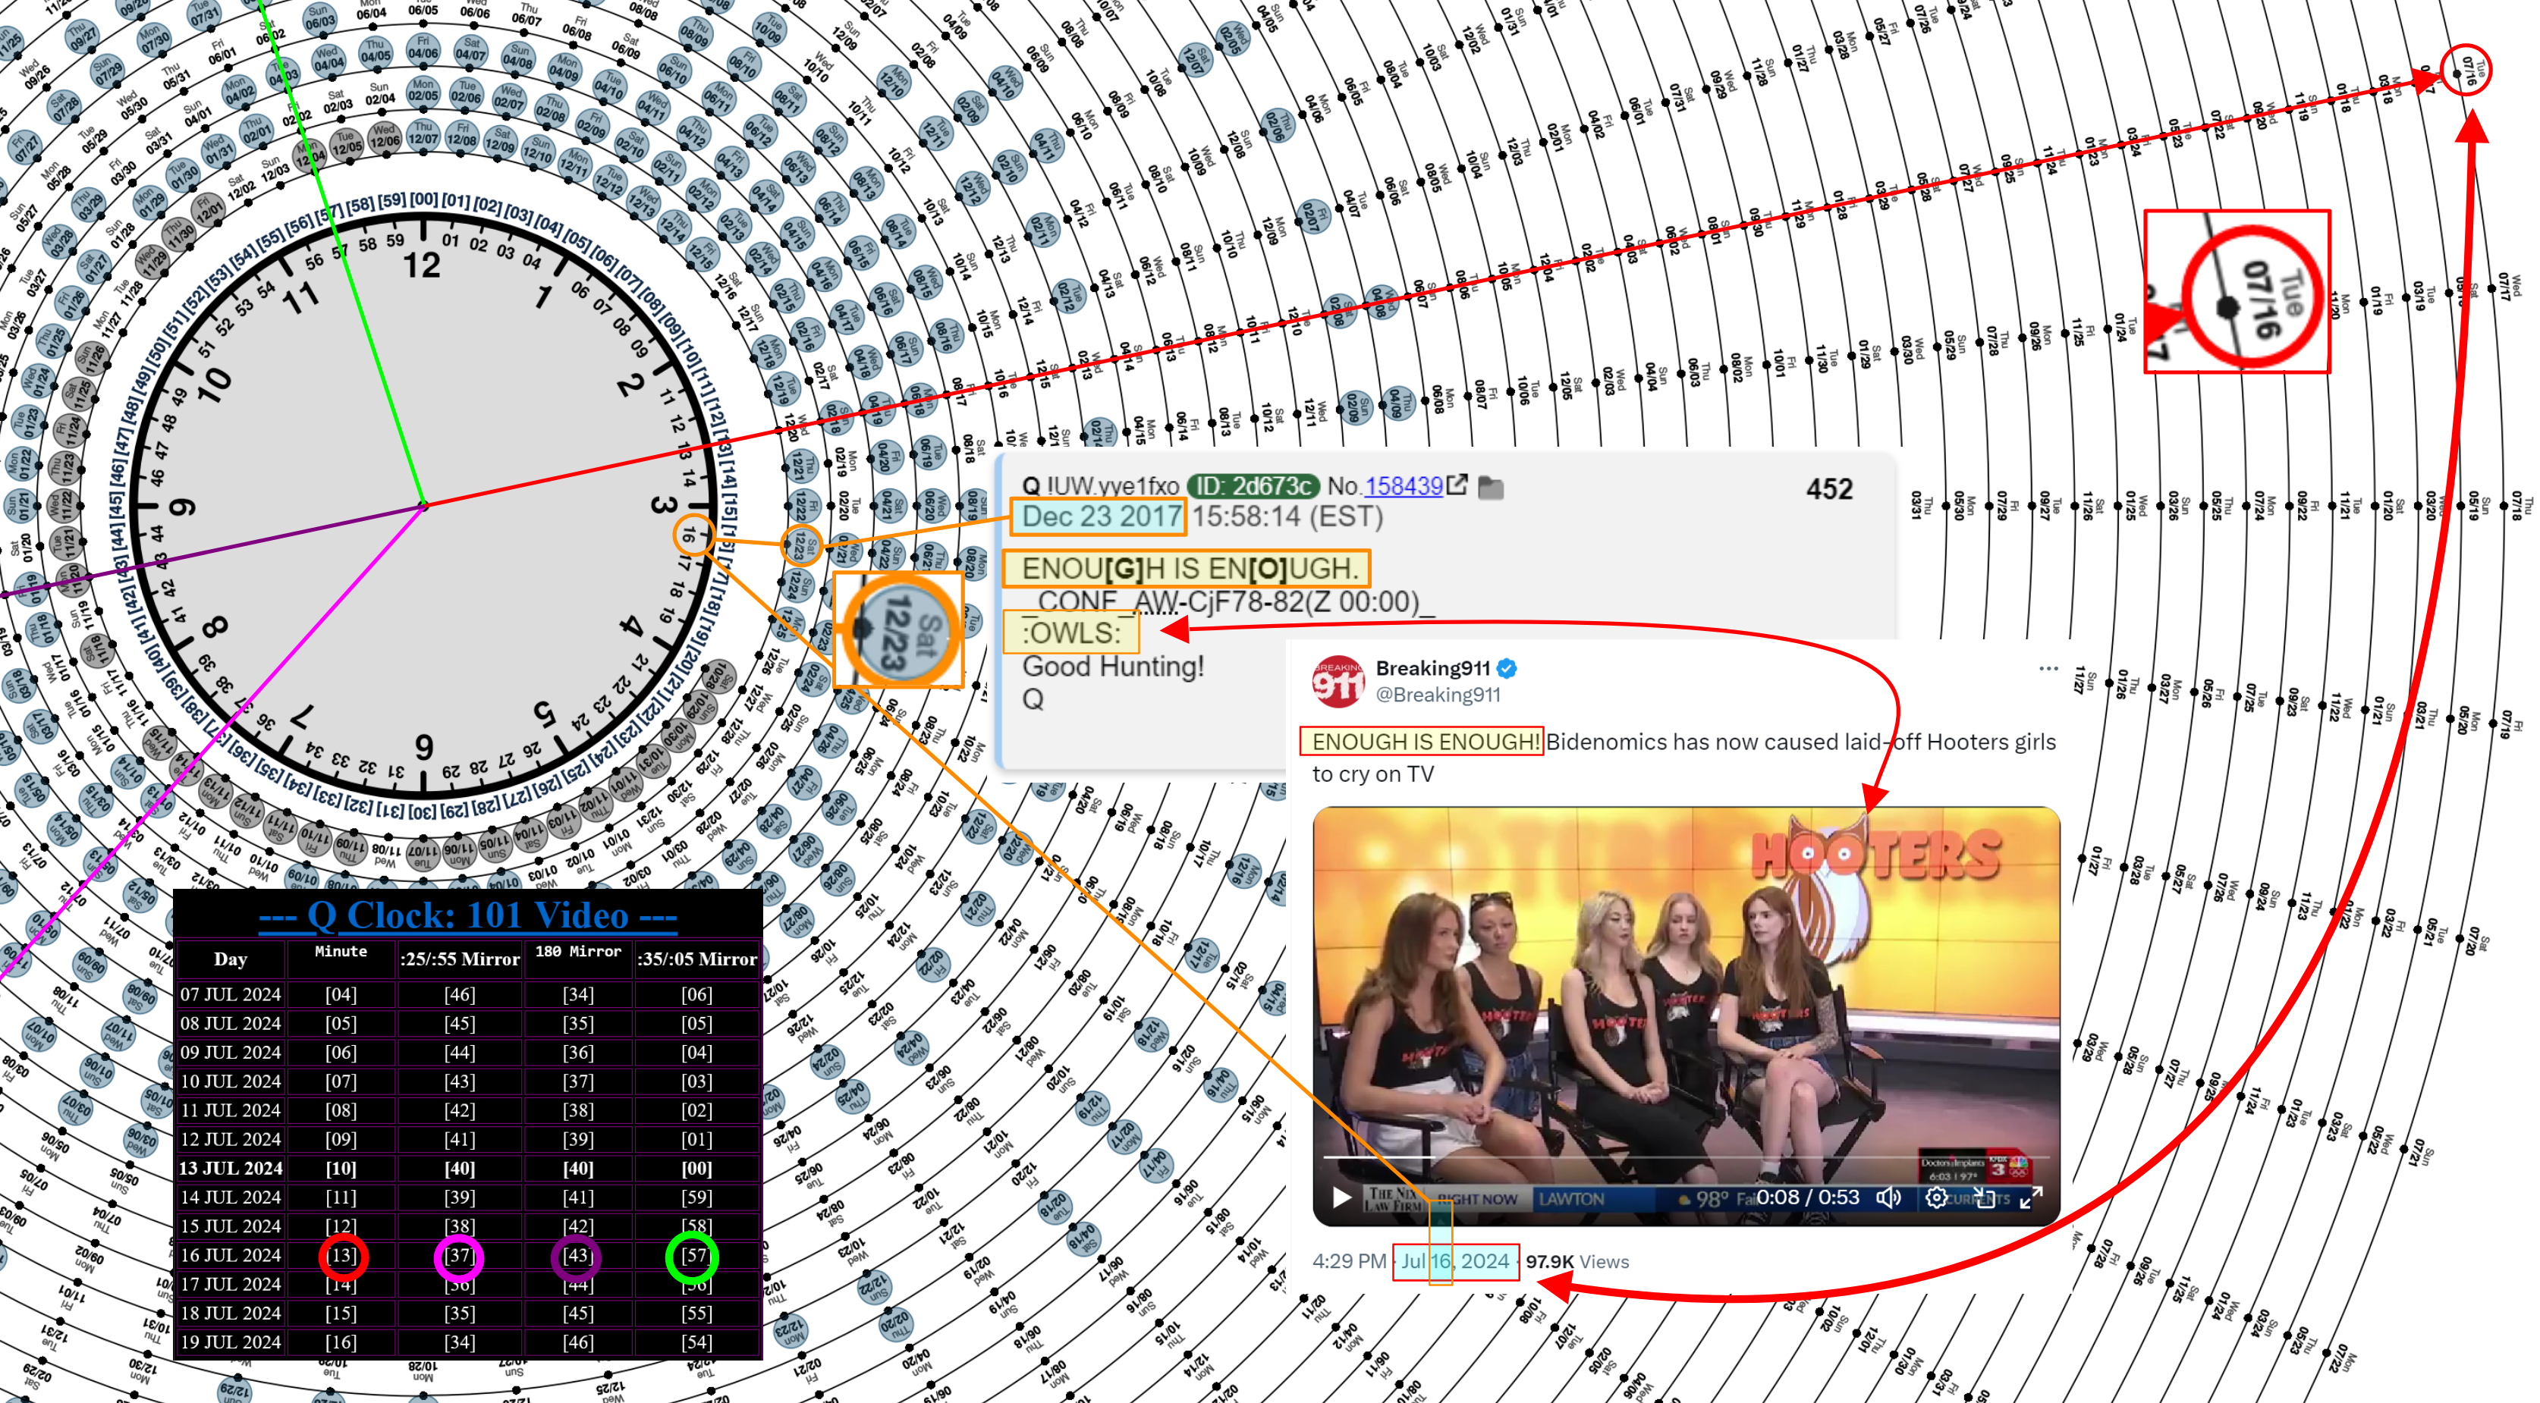The image size is (2540, 1403).
Task: Select the 07 JUL 2024 row date
Action: (230, 995)
